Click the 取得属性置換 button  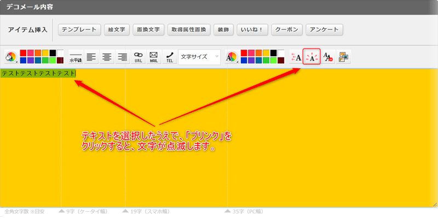pyautogui.click(x=189, y=29)
